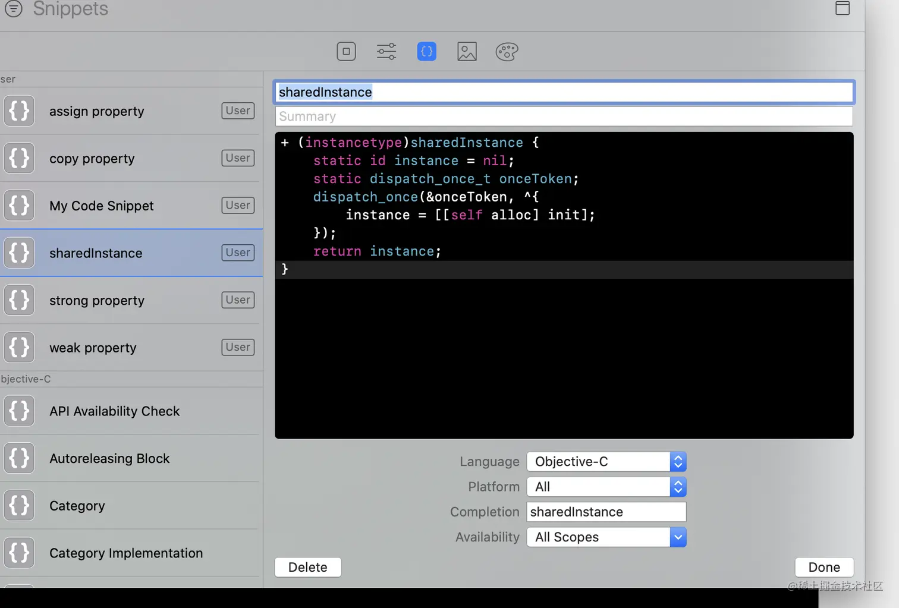Image resolution: width=899 pixels, height=608 pixels.
Task: Switch to the Image library tab icon
Action: coord(467,52)
